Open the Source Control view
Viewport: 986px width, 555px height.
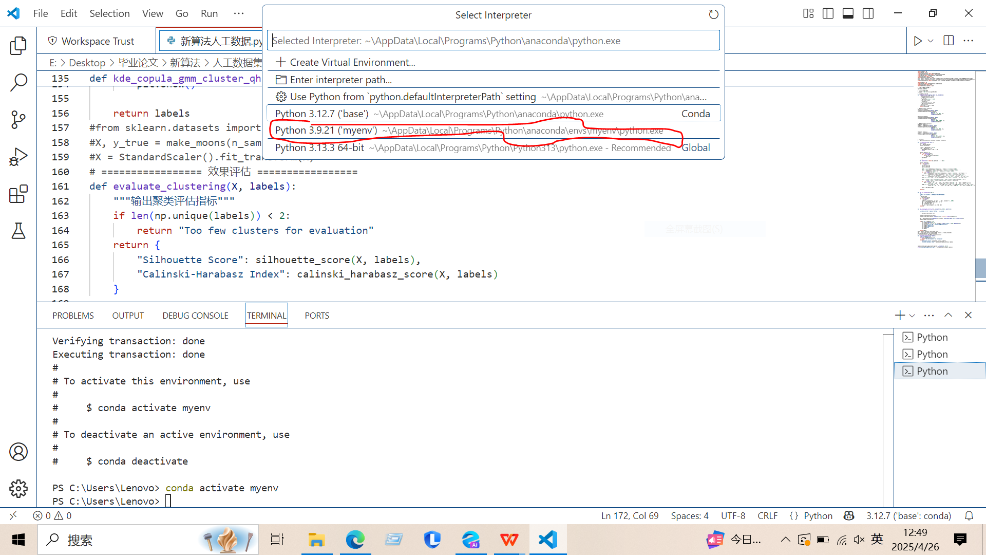(x=18, y=119)
